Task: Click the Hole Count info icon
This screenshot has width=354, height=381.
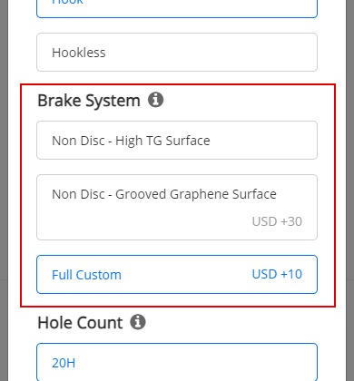Action: [138, 322]
